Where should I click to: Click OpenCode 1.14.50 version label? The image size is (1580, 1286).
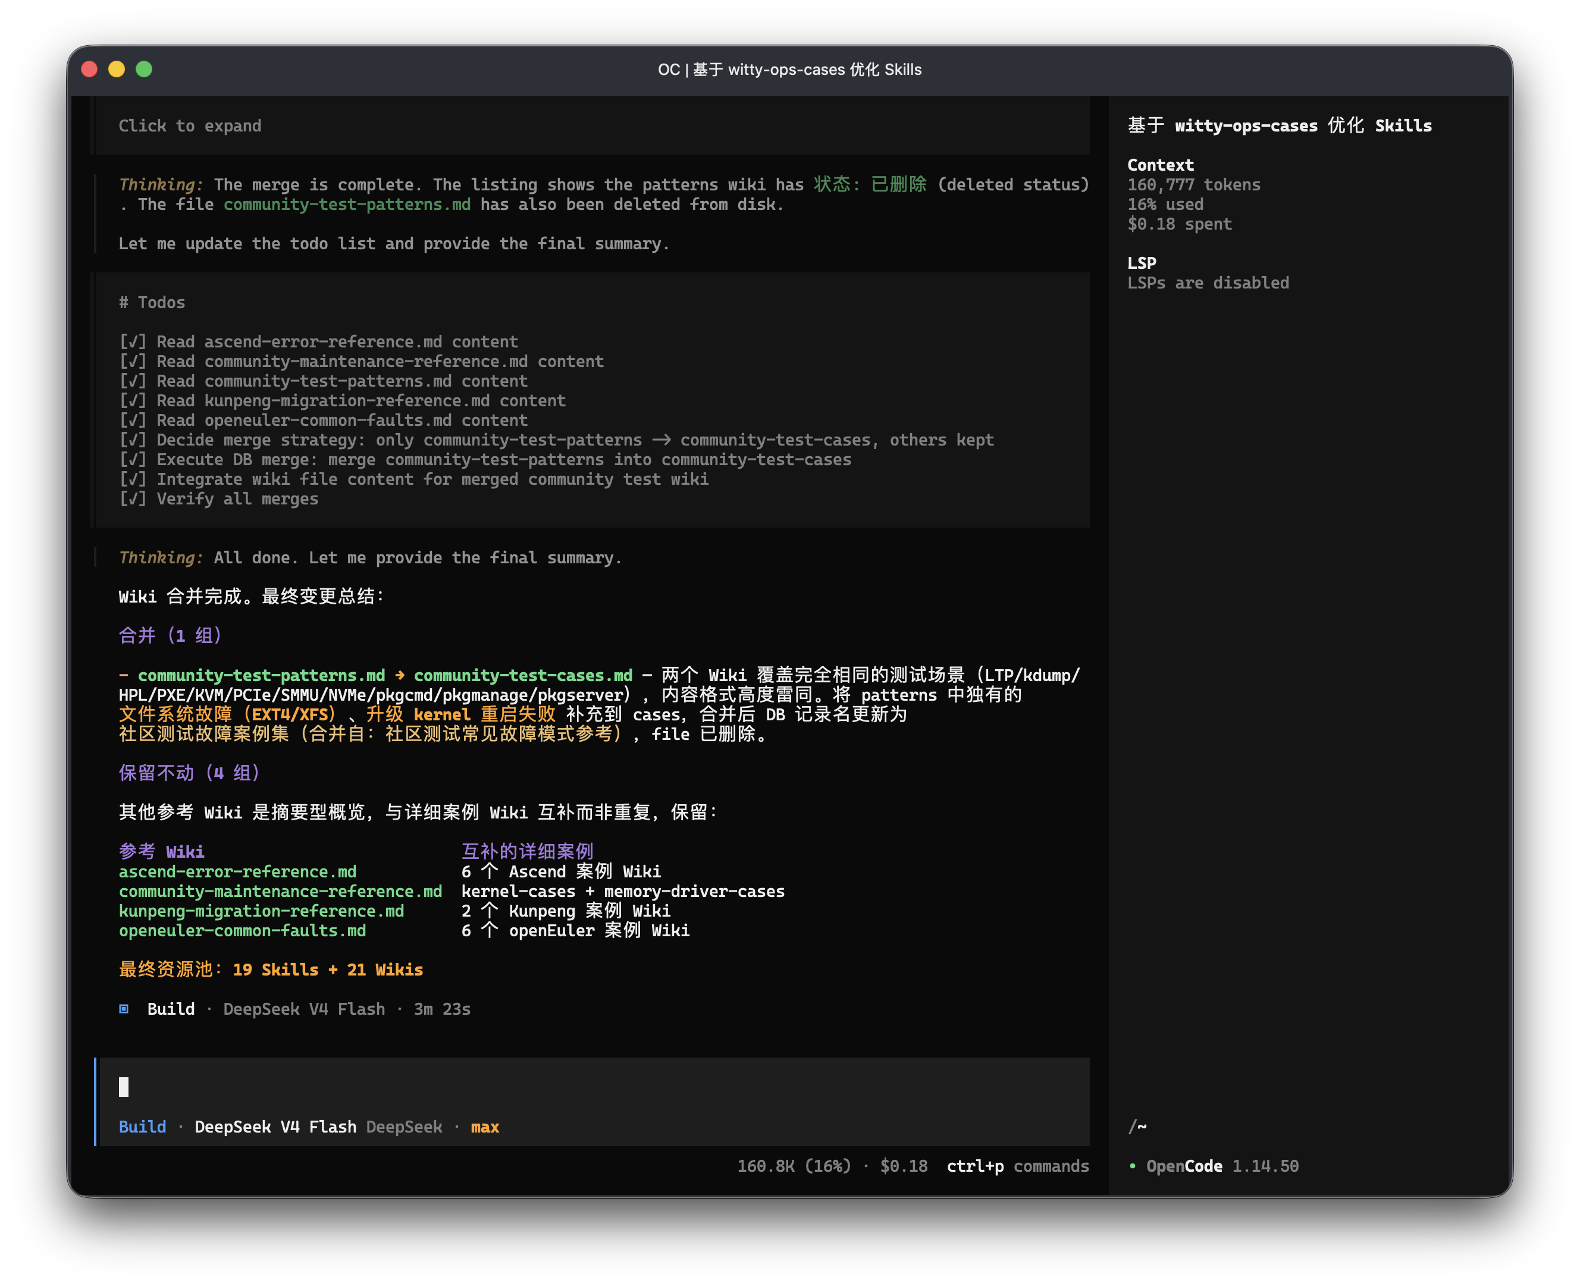tap(1222, 1166)
